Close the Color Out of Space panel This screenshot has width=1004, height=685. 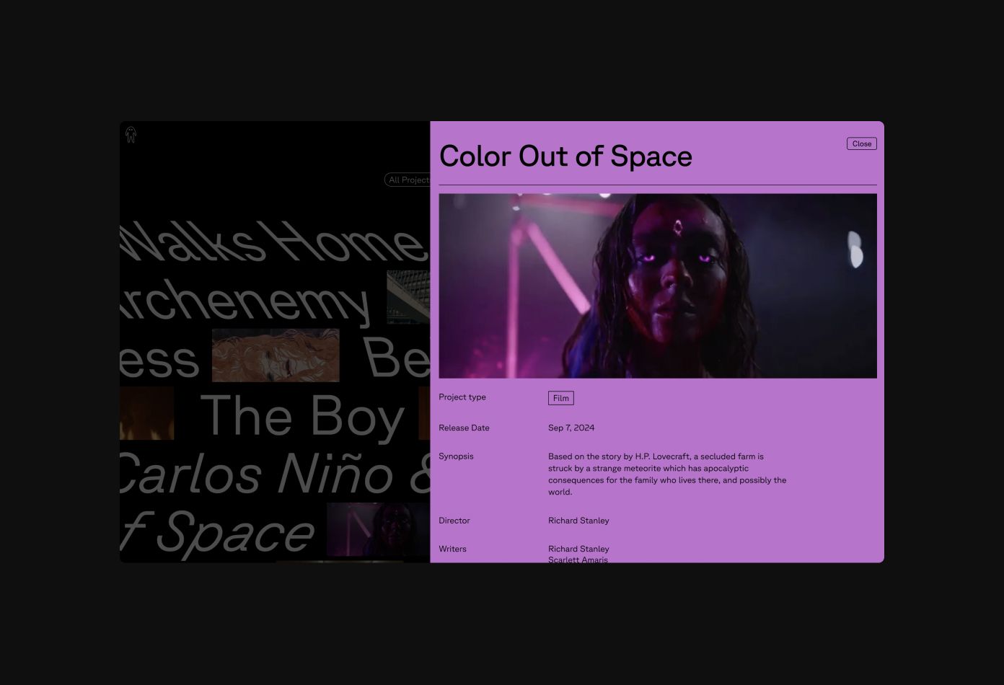[x=861, y=143]
